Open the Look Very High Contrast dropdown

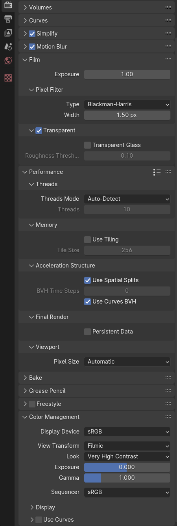point(127,456)
